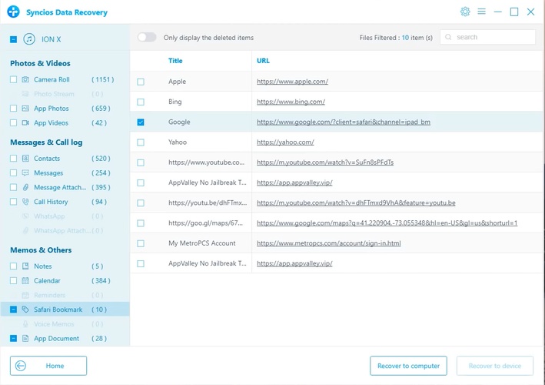Click Recover to computer button

(x=408, y=366)
